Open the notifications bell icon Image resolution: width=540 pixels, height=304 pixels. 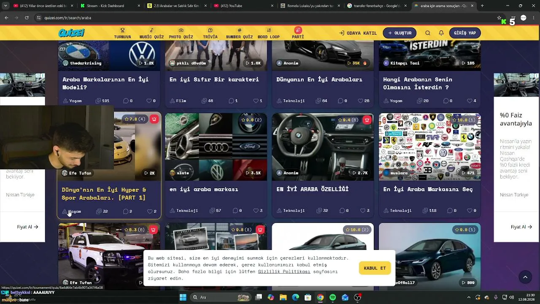coord(441,33)
